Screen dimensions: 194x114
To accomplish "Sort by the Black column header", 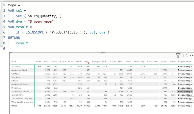I will [x=46, y=62].
